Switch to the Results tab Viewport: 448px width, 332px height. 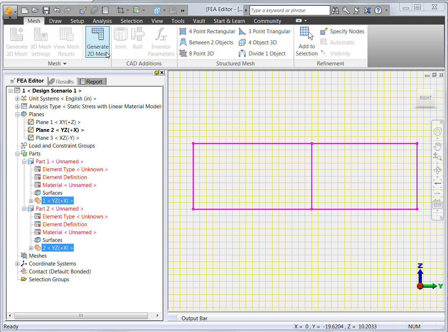pyautogui.click(x=62, y=81)
